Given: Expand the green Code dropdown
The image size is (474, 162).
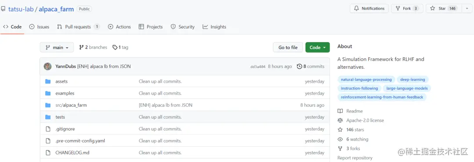Looking at the screenshot, I should click(317, 47).
